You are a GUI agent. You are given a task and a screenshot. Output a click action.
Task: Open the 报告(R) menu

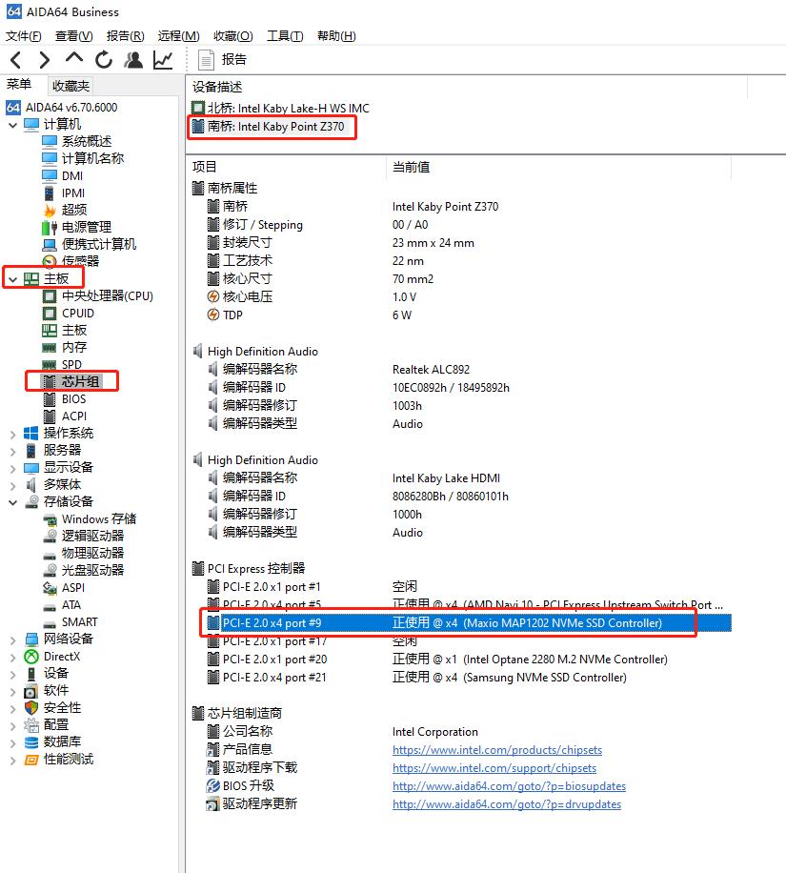pyautogui.click(x=125, y=36)
